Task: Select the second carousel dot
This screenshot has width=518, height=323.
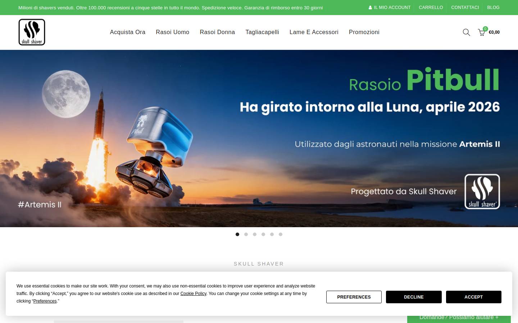Action: click(x=246, y=234)
